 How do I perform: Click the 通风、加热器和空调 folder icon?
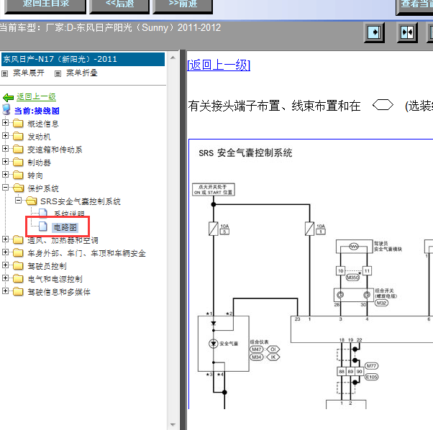[x=18, y=239]
